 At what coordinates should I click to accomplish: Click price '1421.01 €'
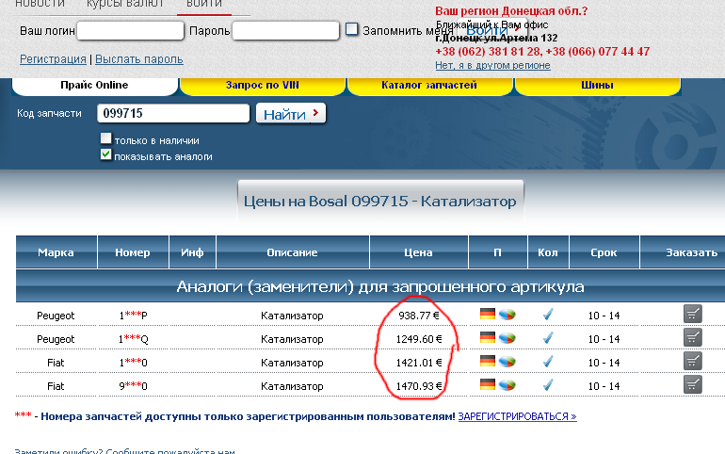(419, 363)
